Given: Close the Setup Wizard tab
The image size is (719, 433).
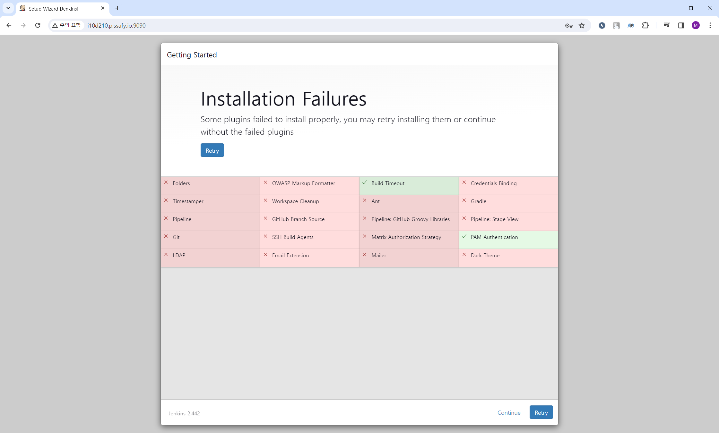Looking at the screenshot, I should coord(103,8).
